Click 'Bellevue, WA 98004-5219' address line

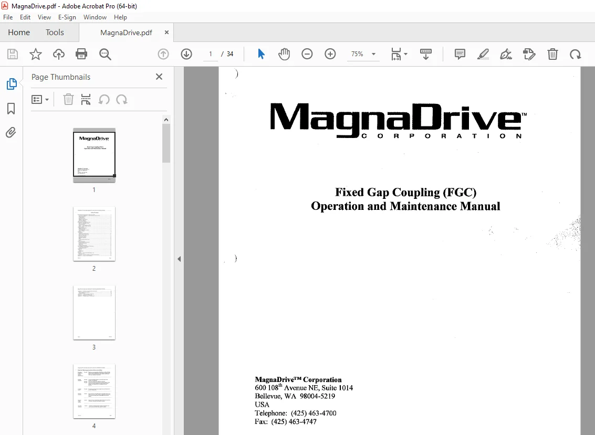(295, 396)
